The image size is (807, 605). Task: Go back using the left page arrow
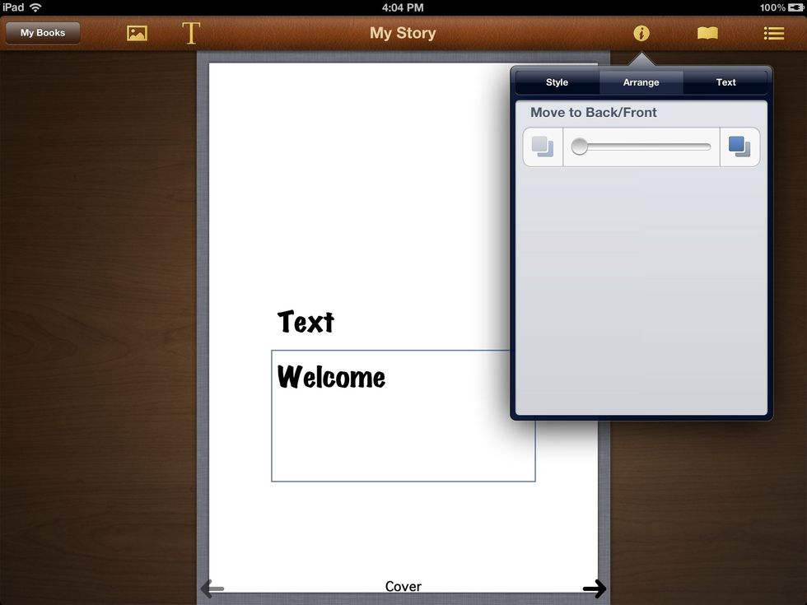[x=212, y=589]
